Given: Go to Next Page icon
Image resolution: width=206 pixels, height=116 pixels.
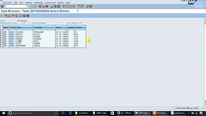Looking at the screenshot, I should point(70,6).
